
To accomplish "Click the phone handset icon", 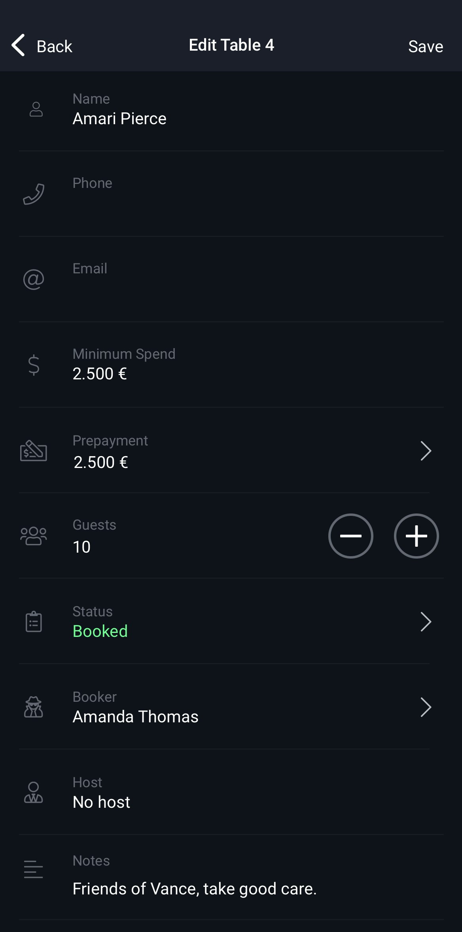I will 34,194.
